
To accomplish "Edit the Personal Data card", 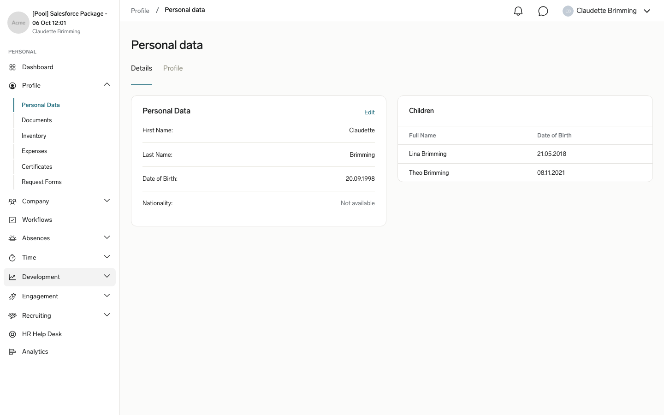I will (x=369, y=113).
